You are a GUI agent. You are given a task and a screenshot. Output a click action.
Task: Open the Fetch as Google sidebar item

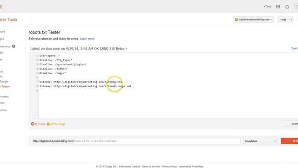(4, 82)
